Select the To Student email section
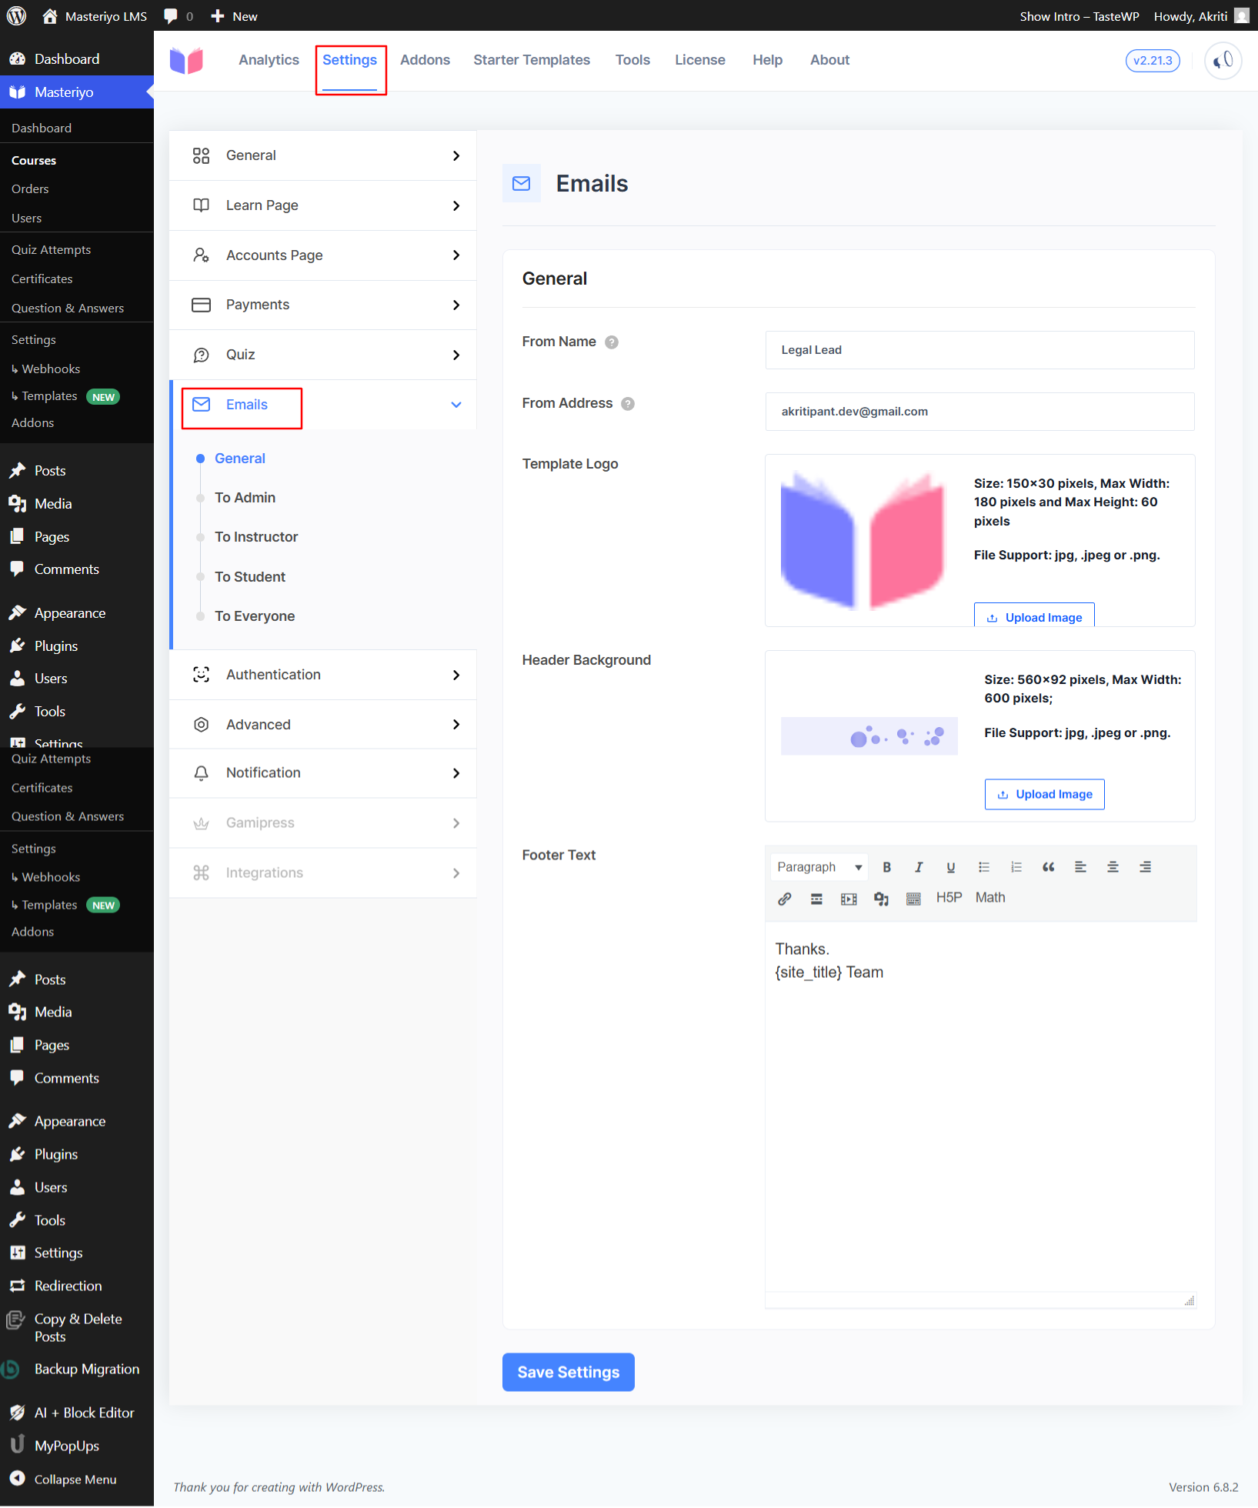Image resolution: width=1258 pixels, height=1508 pixels. [x=250, y=576]
